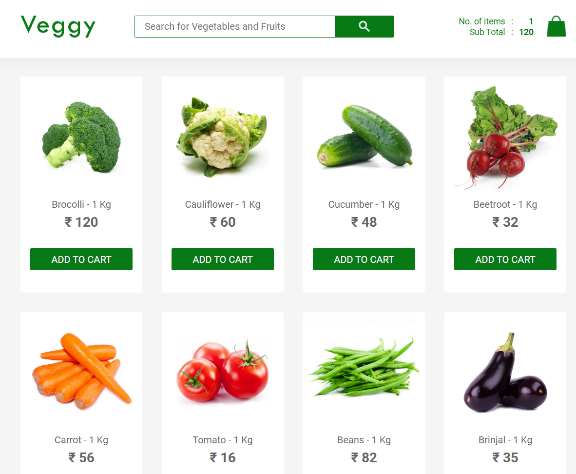Click the search magnifier icon button
576x474 pixels.
point(364,26)
